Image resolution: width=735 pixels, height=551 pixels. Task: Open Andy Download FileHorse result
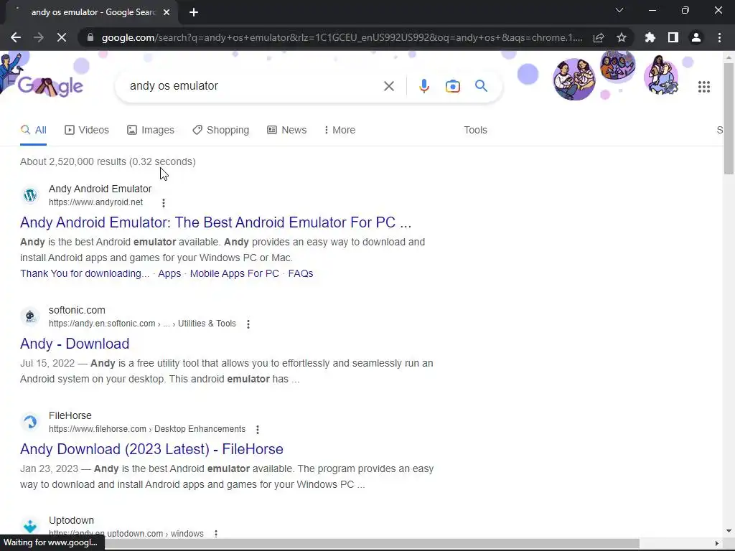pos(151,449)
